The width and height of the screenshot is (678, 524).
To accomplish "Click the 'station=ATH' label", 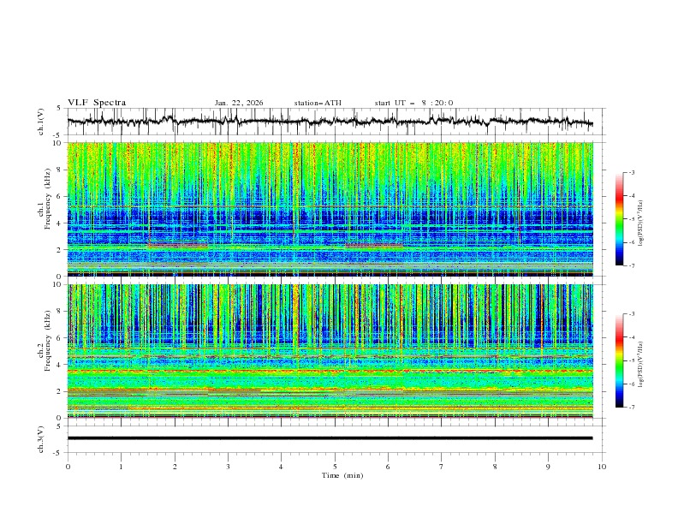I will coord(318,103).
